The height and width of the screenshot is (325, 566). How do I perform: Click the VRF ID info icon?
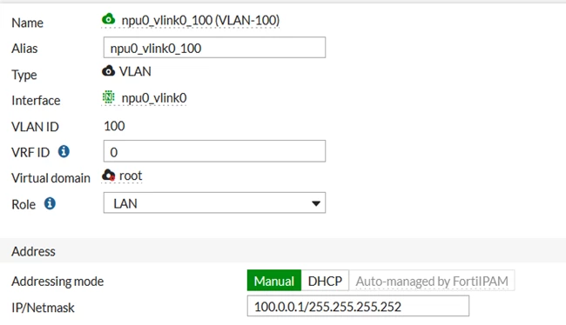[64, 151]
